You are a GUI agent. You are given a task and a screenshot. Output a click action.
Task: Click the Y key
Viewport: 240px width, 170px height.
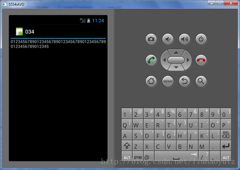[182, 124]
